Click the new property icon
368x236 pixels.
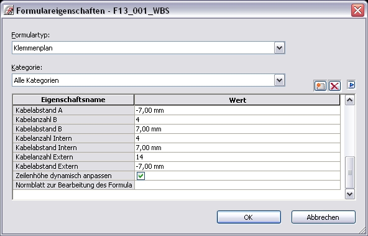click(320, 86)
